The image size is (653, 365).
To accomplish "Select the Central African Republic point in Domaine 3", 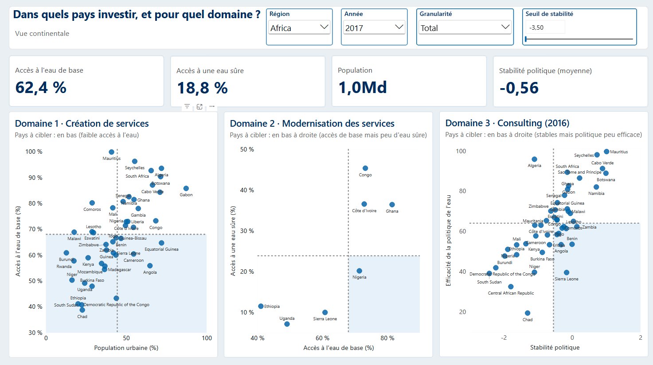I will [511, 287].
